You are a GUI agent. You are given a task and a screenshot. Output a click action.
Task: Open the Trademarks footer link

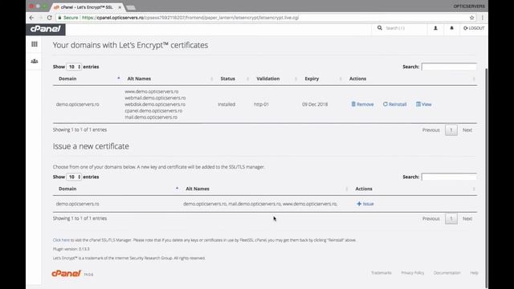(x=381, y=273)
